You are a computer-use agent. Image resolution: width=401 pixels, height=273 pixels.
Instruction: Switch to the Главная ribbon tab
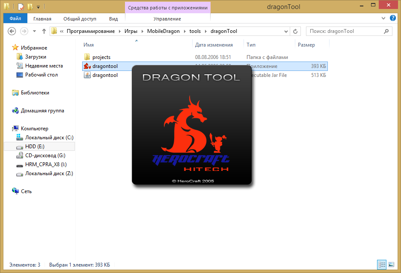tap(42, 19)
